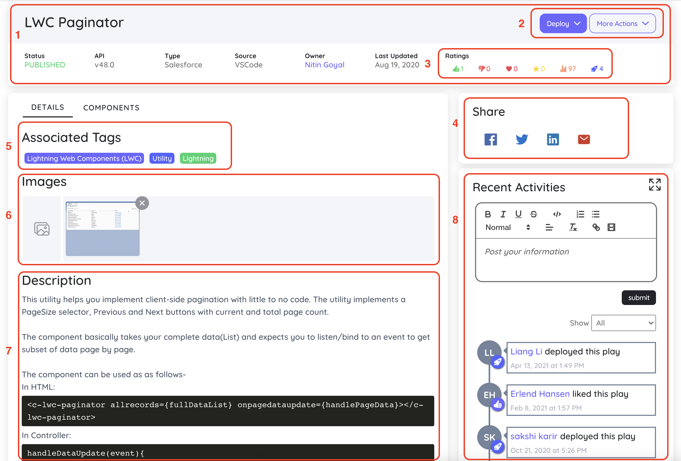Click the v48.0 API version text
Viewport: 681px width, 461px height.
[x=104, y=65]
